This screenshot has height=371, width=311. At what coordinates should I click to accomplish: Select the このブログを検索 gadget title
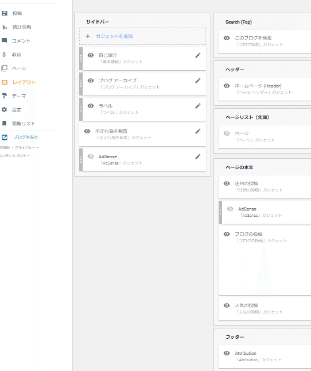(x=253, y=38)
